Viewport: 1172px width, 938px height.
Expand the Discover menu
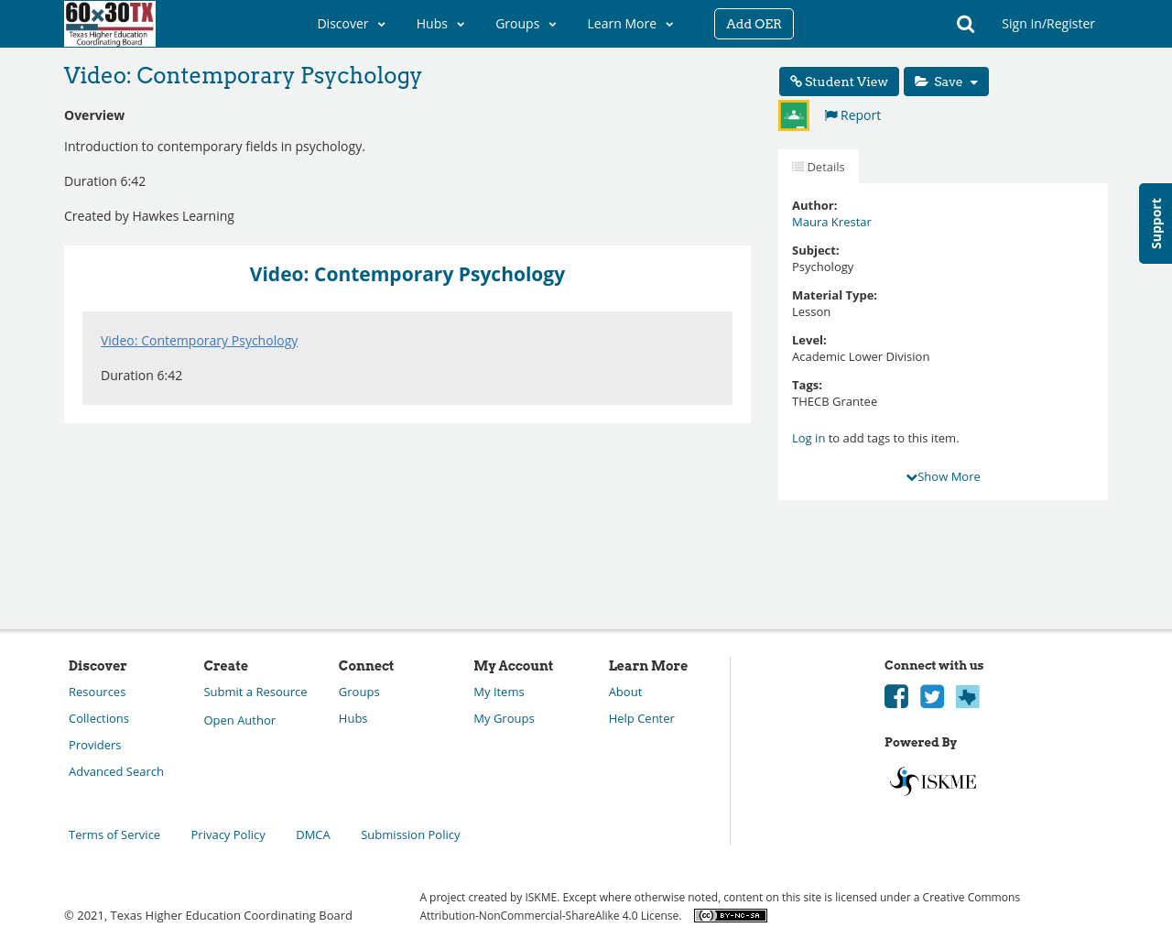(351, 24)
